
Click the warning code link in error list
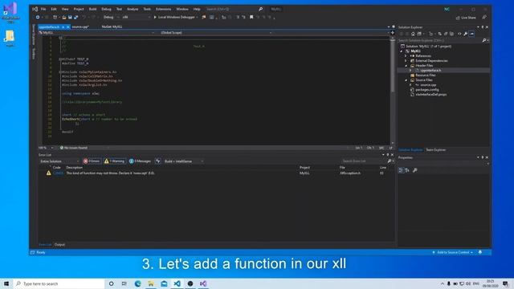click(x=58, y=173)
